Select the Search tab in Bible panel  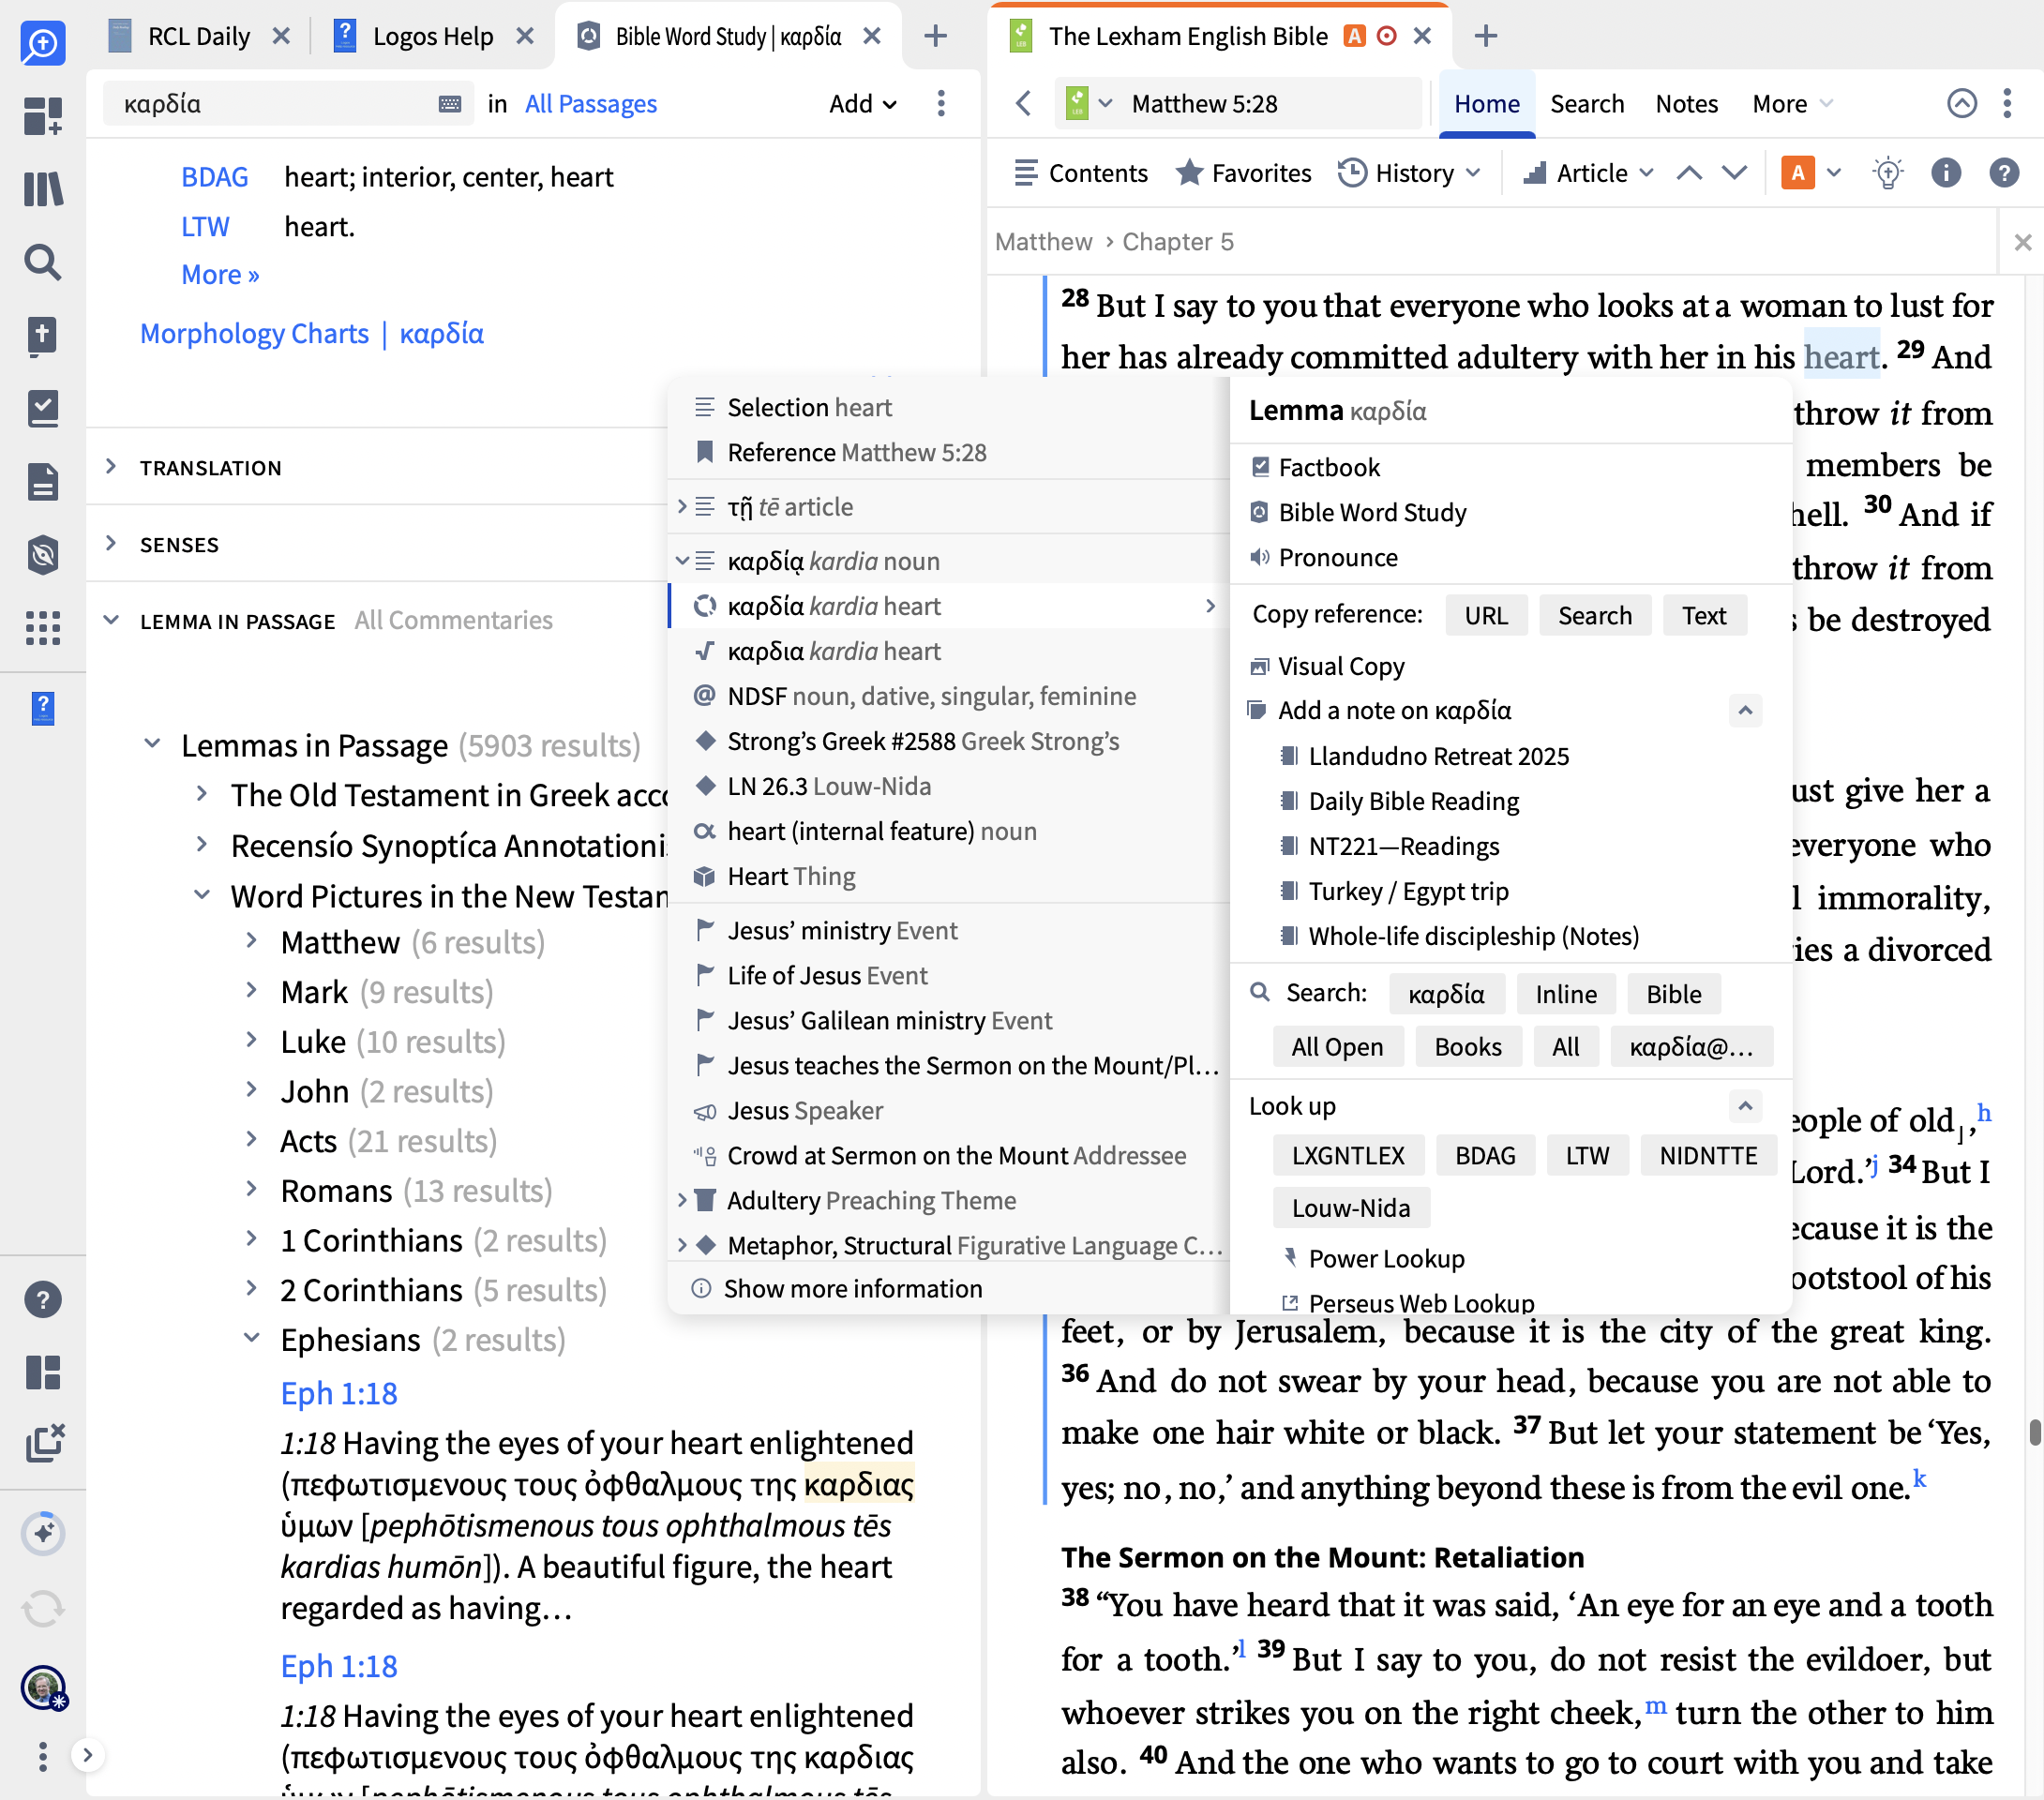coord(1586,104)
